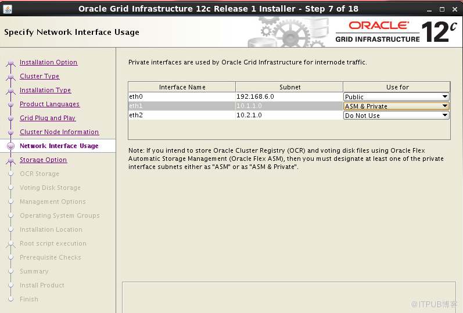This screenshot has width=463, height=313.
Task: Click the 192.168.6.0 subnet cell
Action: (289, 96)
